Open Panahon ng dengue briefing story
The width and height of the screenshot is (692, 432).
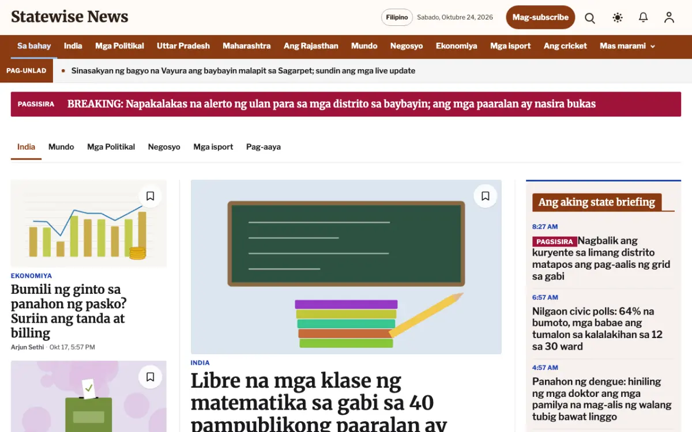(602, 399)
